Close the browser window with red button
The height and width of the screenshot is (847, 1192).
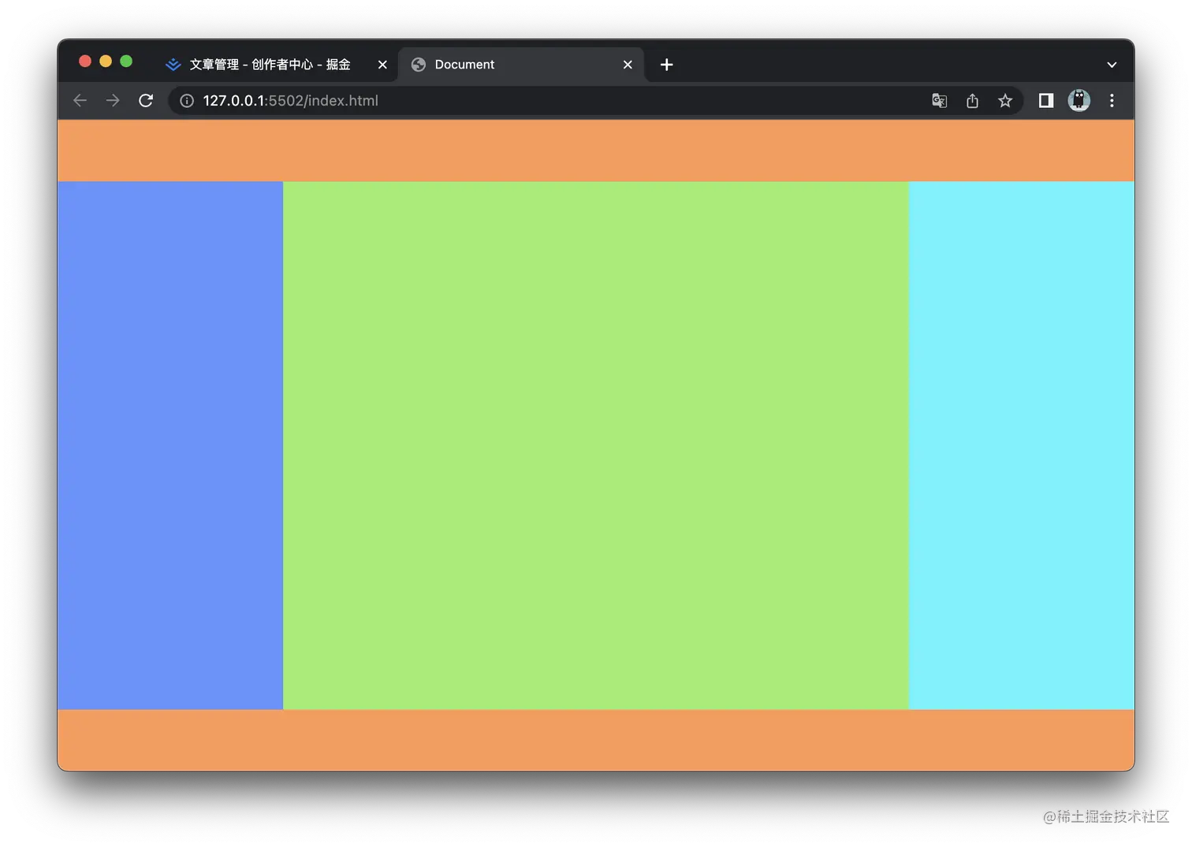pyautogui.click(x=85, y=61)
